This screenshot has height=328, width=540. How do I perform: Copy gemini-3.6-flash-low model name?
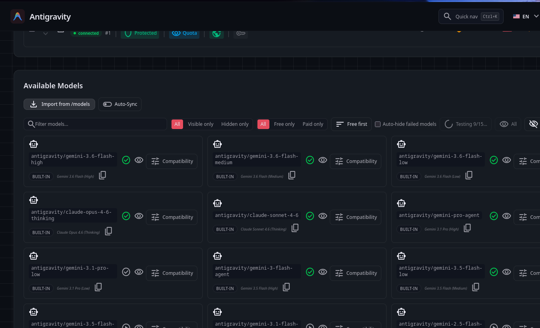point(469,175)
